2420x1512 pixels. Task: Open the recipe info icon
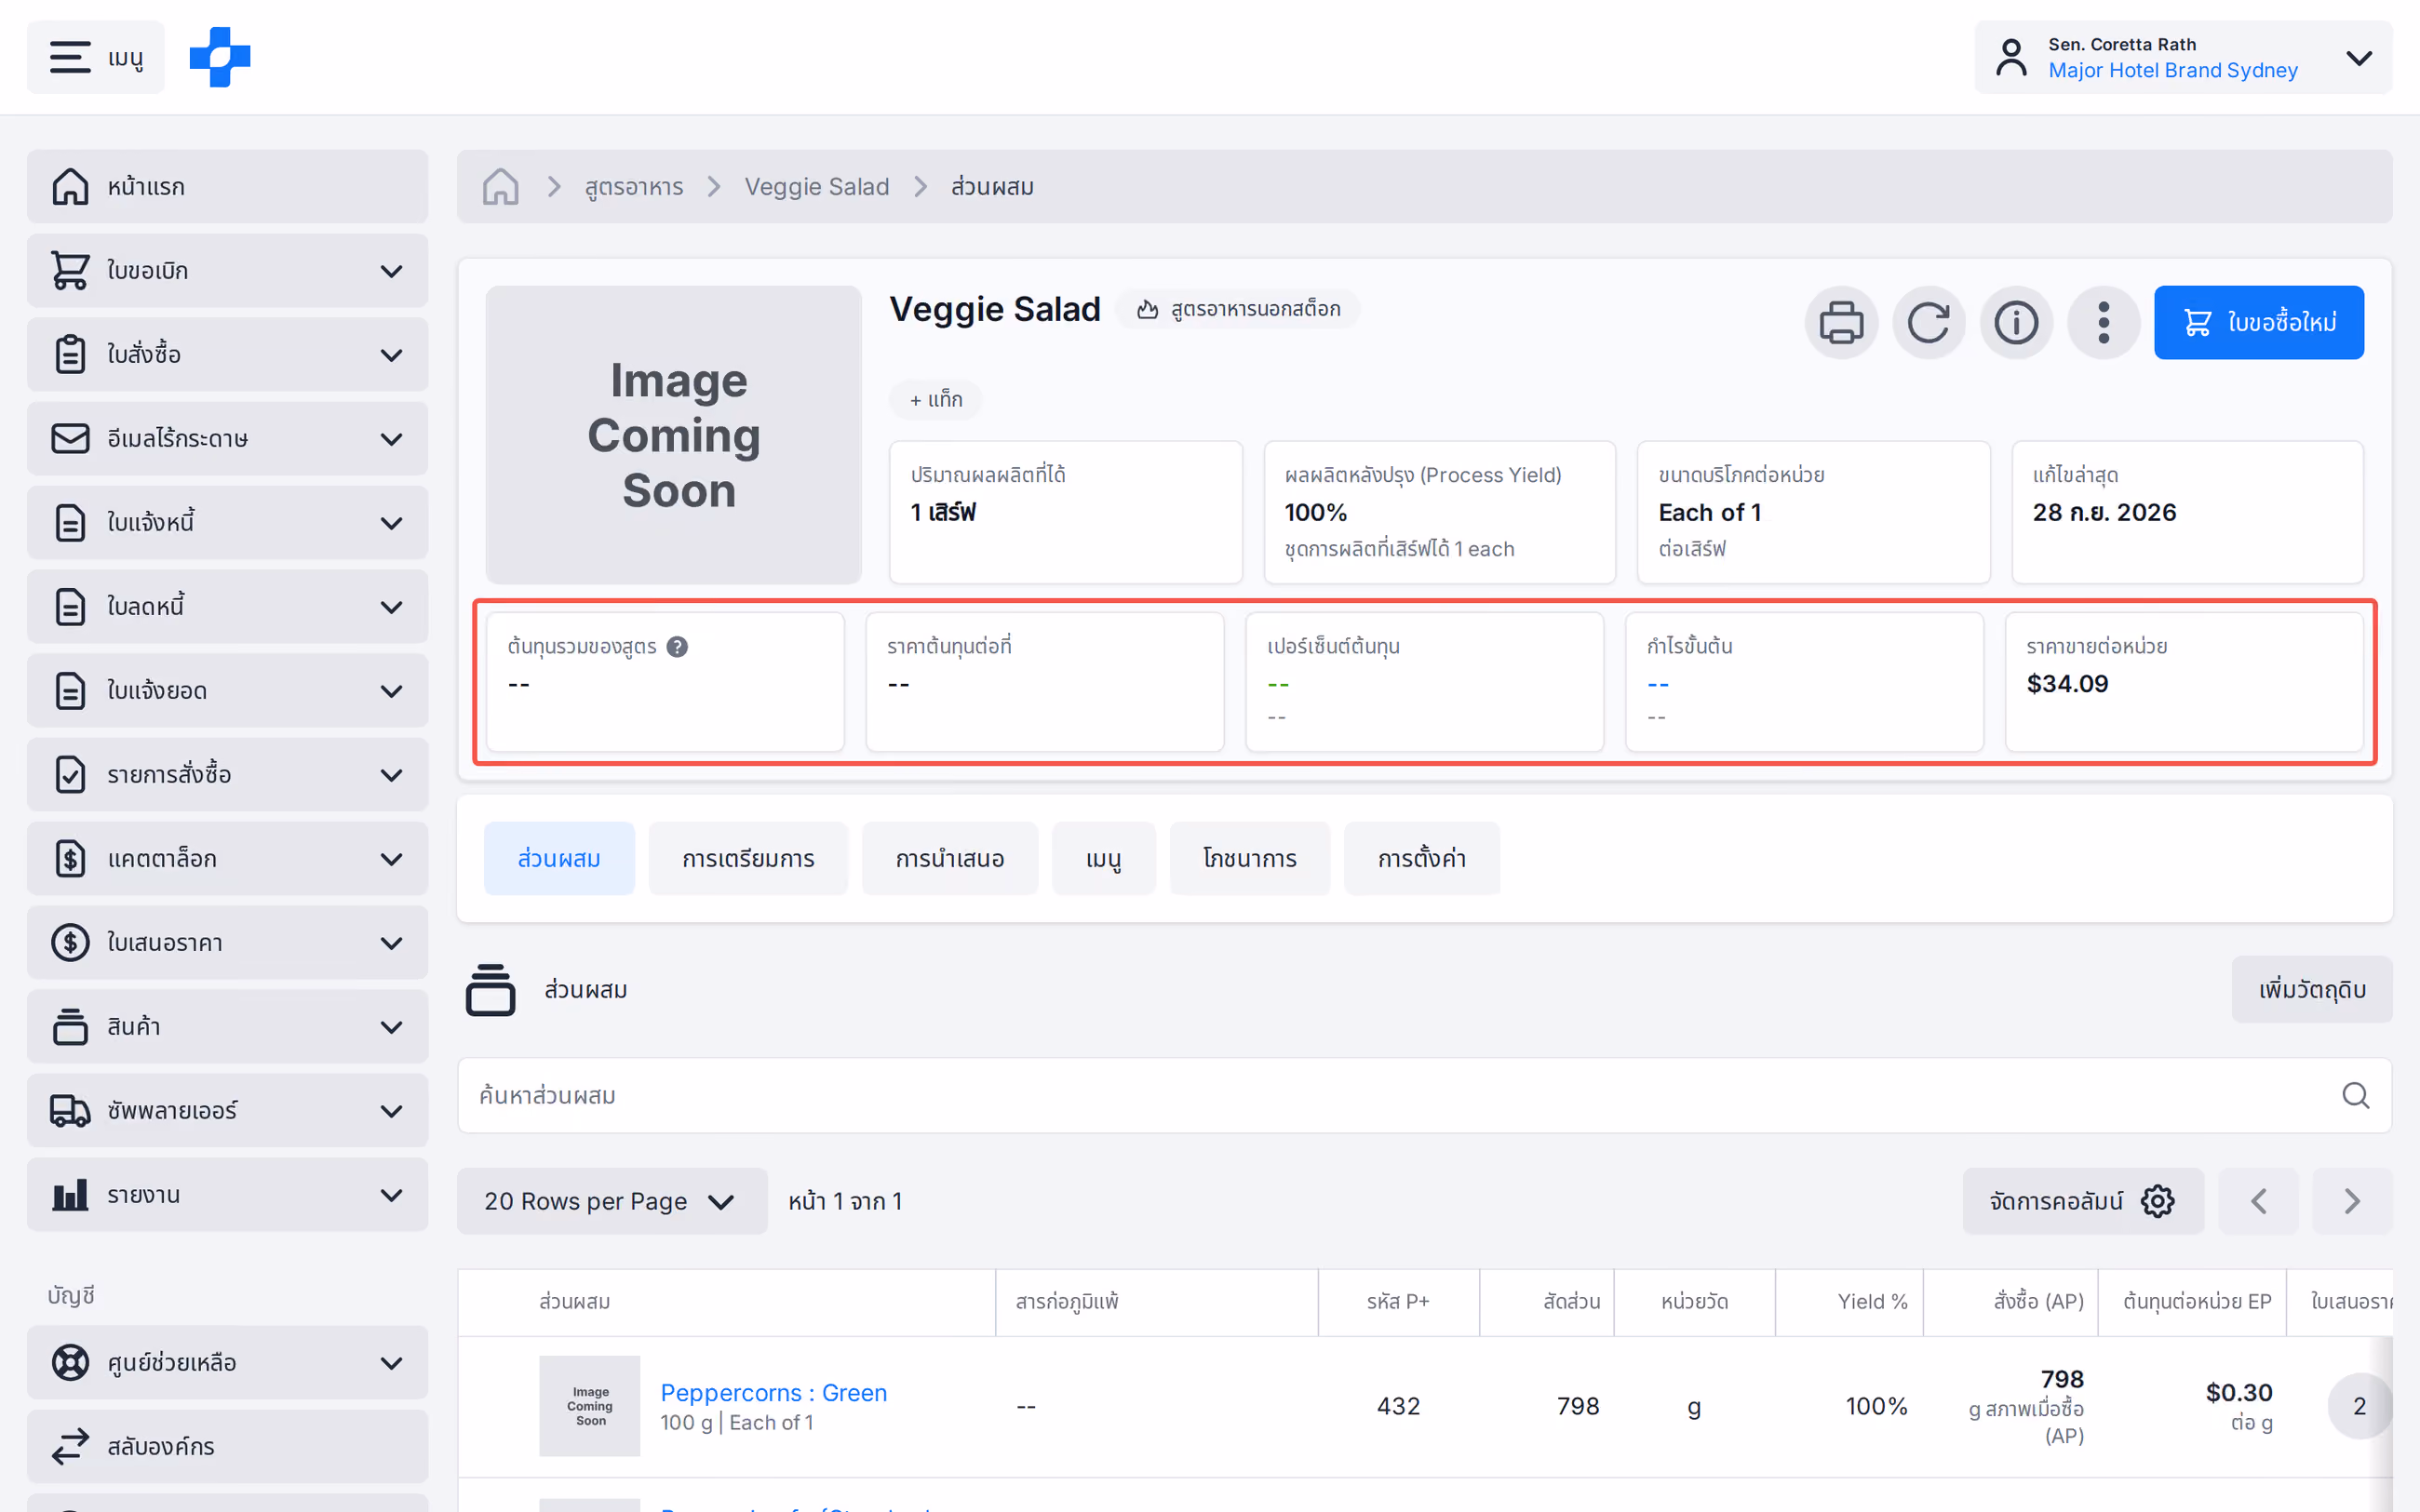coord(2016,323)
